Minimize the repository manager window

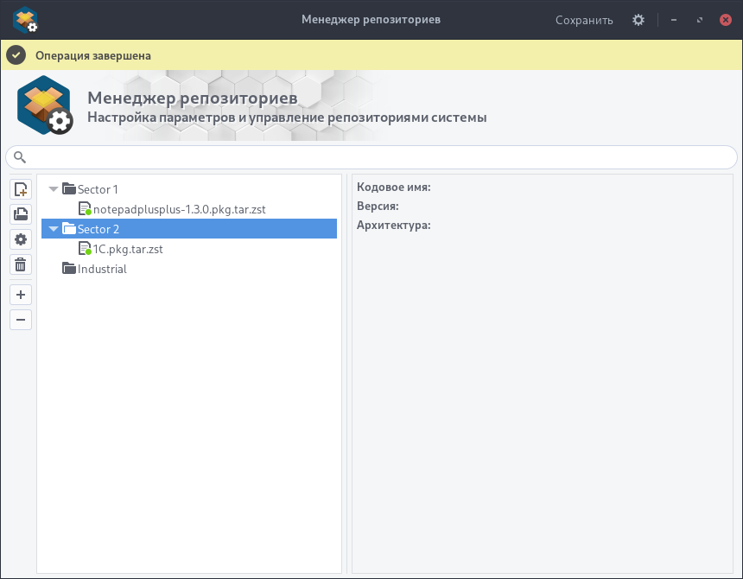tap(674, 20)
